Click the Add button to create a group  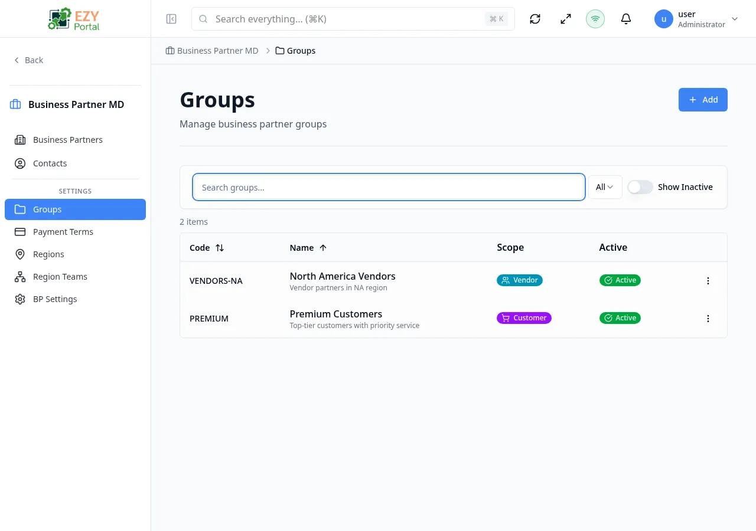703,99
